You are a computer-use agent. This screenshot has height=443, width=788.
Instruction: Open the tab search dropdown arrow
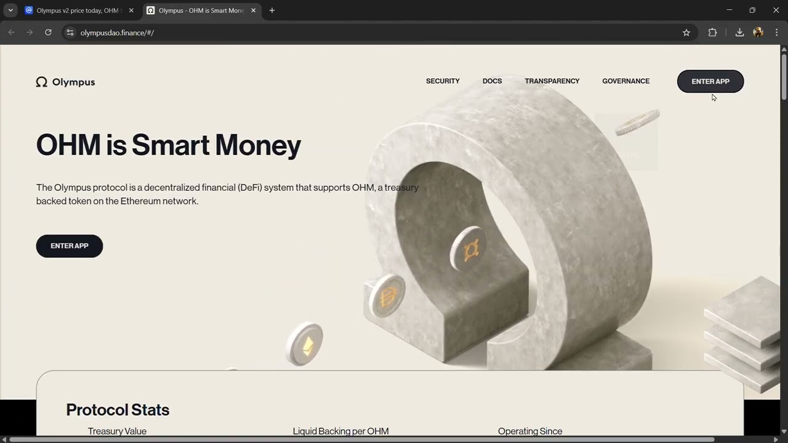point(10,10)
